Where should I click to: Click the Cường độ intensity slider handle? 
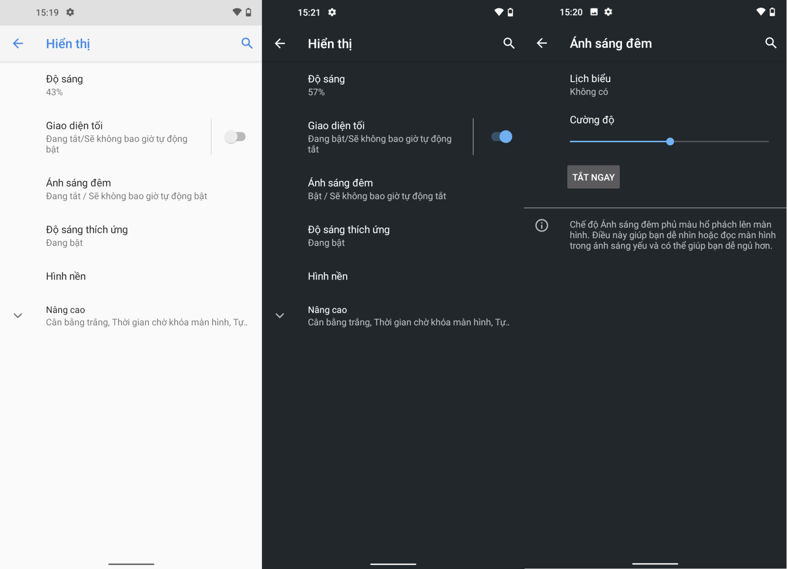(670, 142)
